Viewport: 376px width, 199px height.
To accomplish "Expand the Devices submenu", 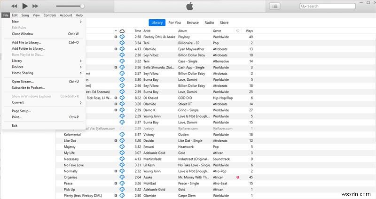I will tap(44, 67).
